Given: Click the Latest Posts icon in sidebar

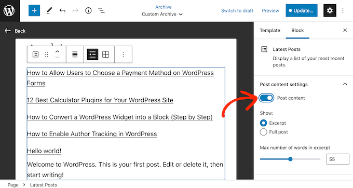Looking at the screenshot, I should coord(264,49).
